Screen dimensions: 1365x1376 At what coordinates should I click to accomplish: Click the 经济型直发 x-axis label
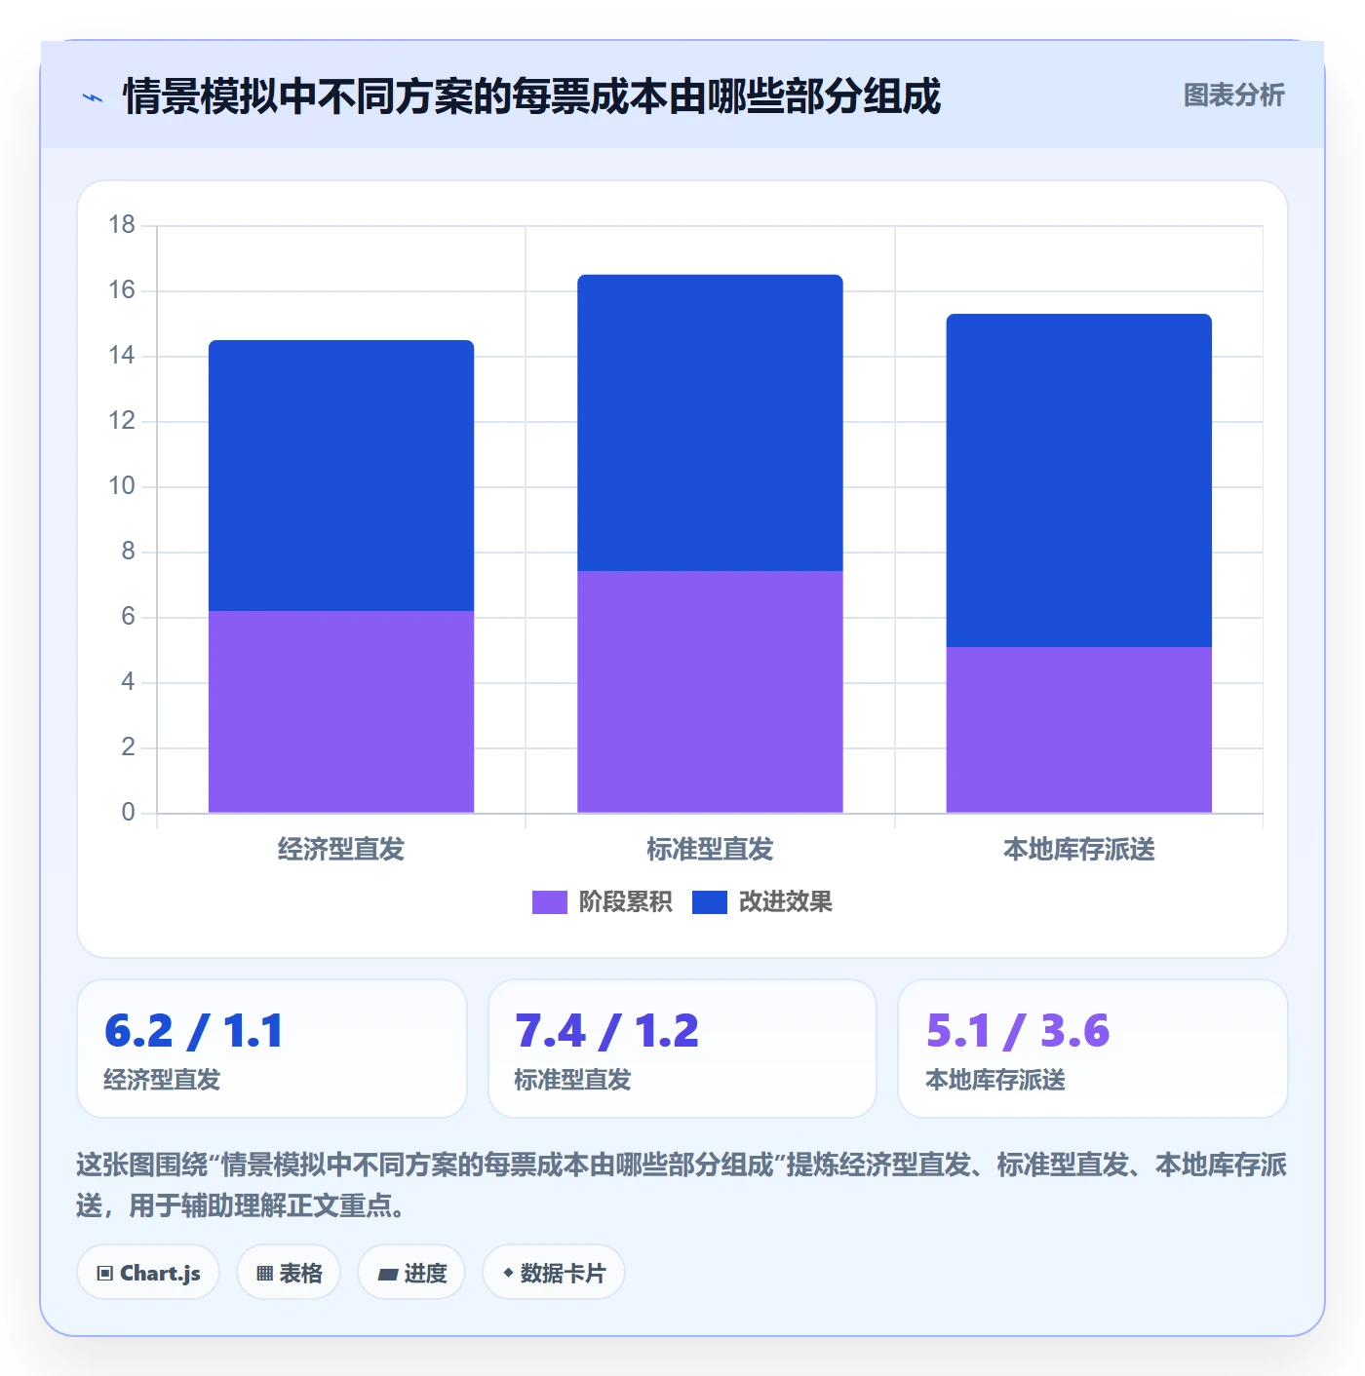[x=341, y=850]
